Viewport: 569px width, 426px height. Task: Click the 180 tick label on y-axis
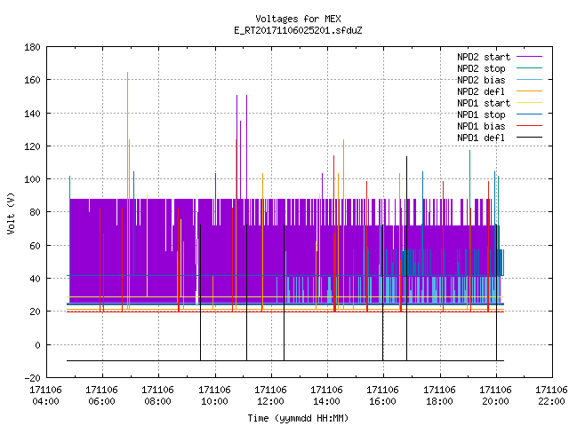pyautogui.click(x=32, y=47)
